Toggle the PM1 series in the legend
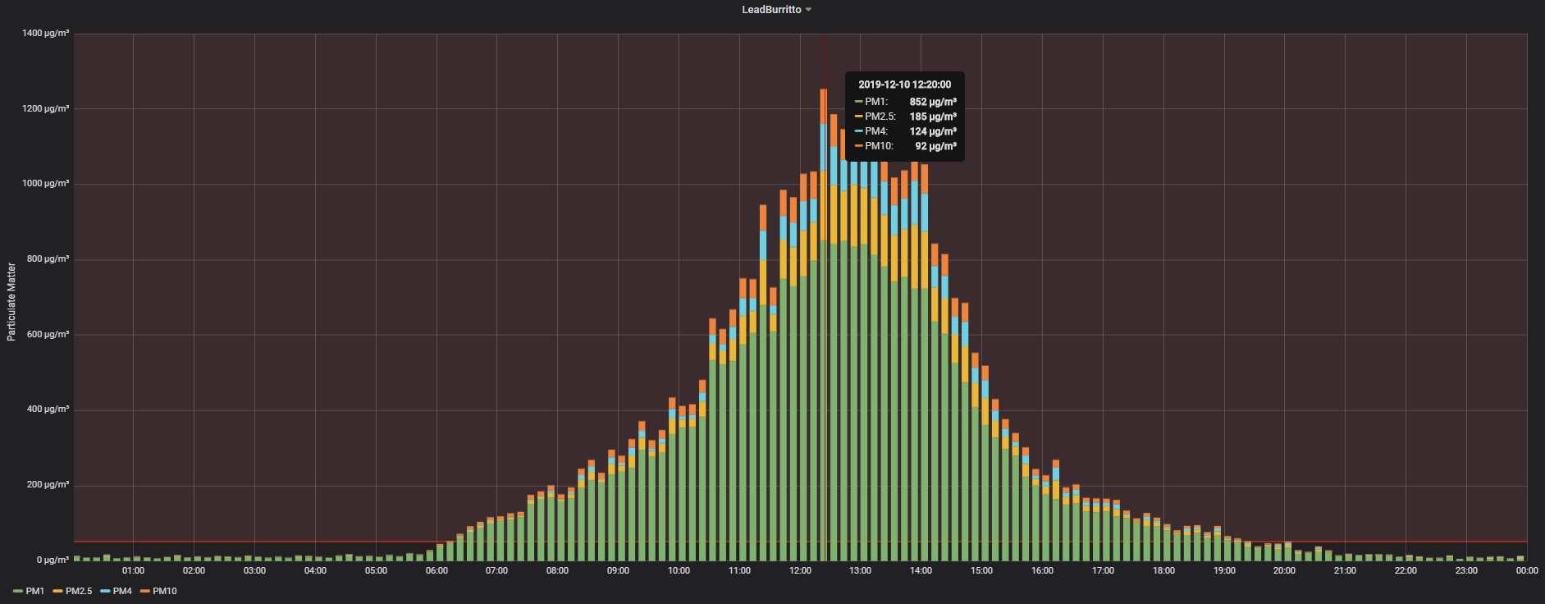 pos(35,591)
